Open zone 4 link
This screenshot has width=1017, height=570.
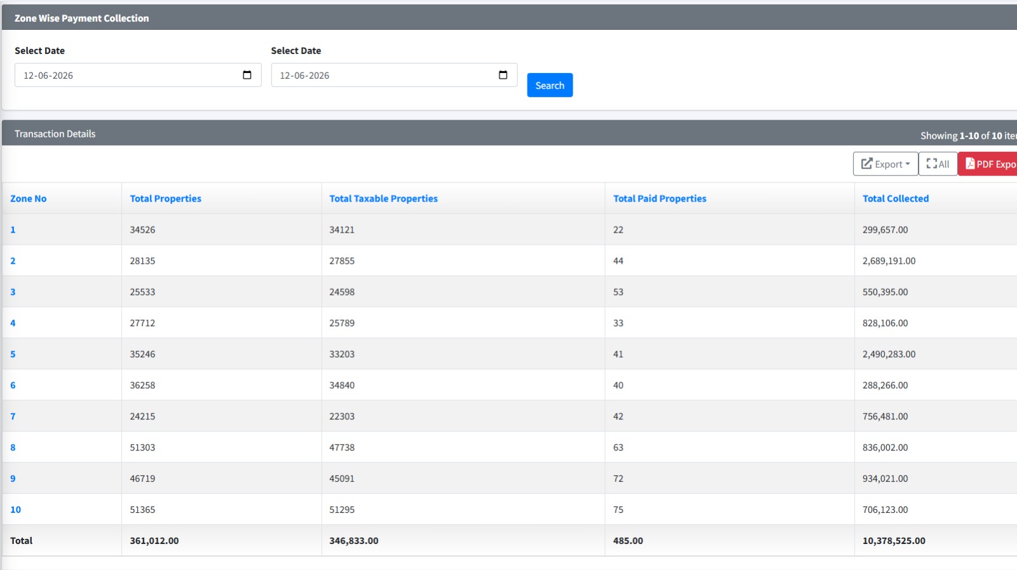(13, 323)
